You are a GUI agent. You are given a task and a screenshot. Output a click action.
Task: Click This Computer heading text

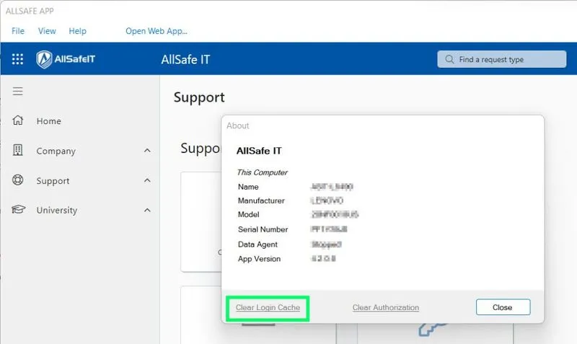point(262,172)
